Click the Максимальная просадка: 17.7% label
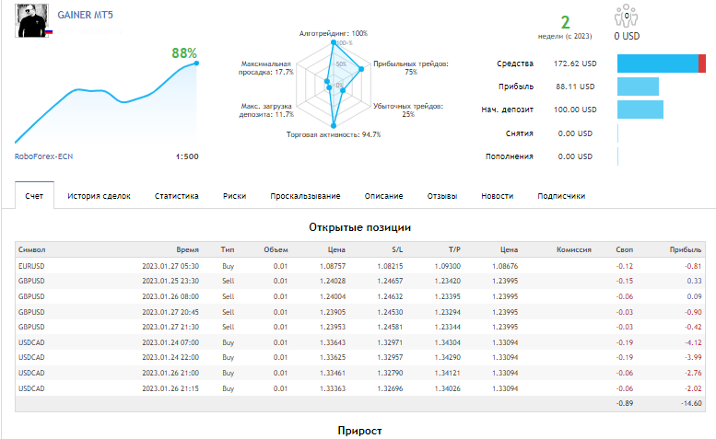 (265, 68)
